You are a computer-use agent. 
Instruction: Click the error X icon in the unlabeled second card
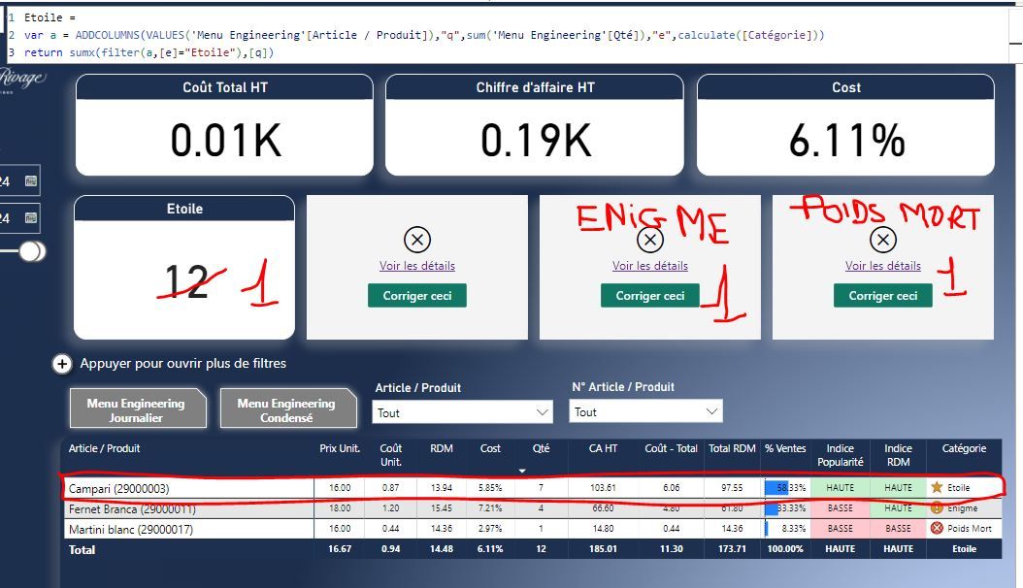417,240
